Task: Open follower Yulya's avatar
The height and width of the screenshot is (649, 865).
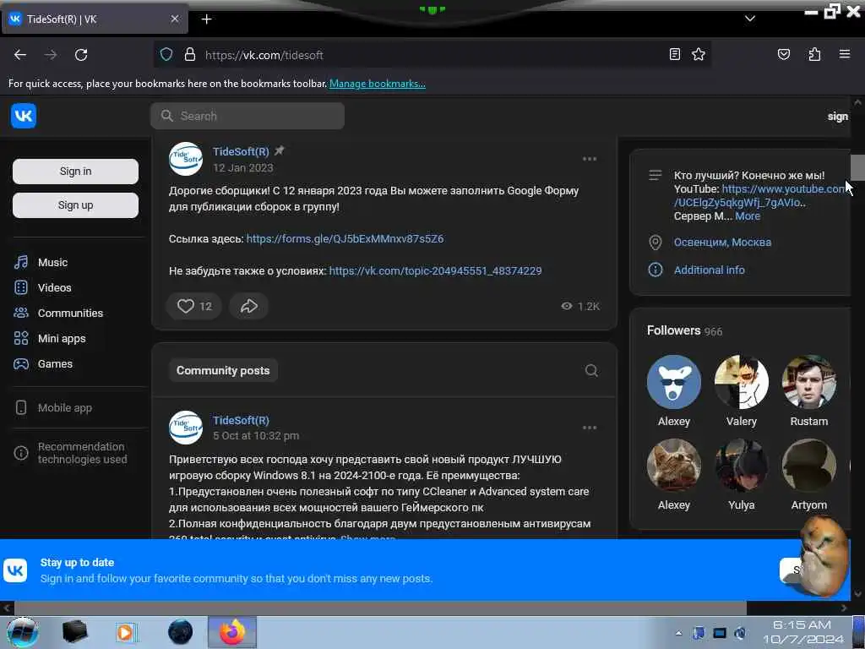Action: (x=741, y=466)
